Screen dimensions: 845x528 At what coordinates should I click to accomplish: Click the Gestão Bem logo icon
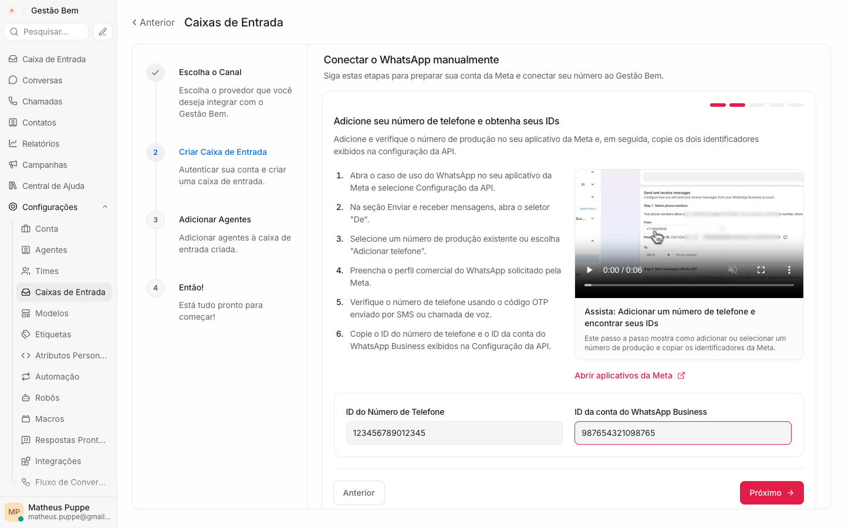click(12, 11)
